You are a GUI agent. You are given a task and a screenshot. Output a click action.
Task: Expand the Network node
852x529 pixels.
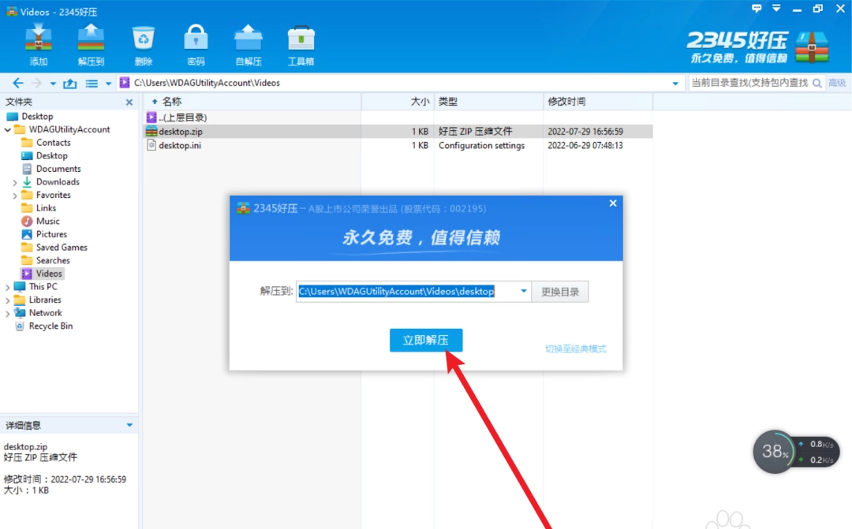(8, 314)
